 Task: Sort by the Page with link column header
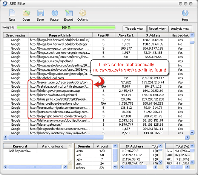tap(60, 35)
